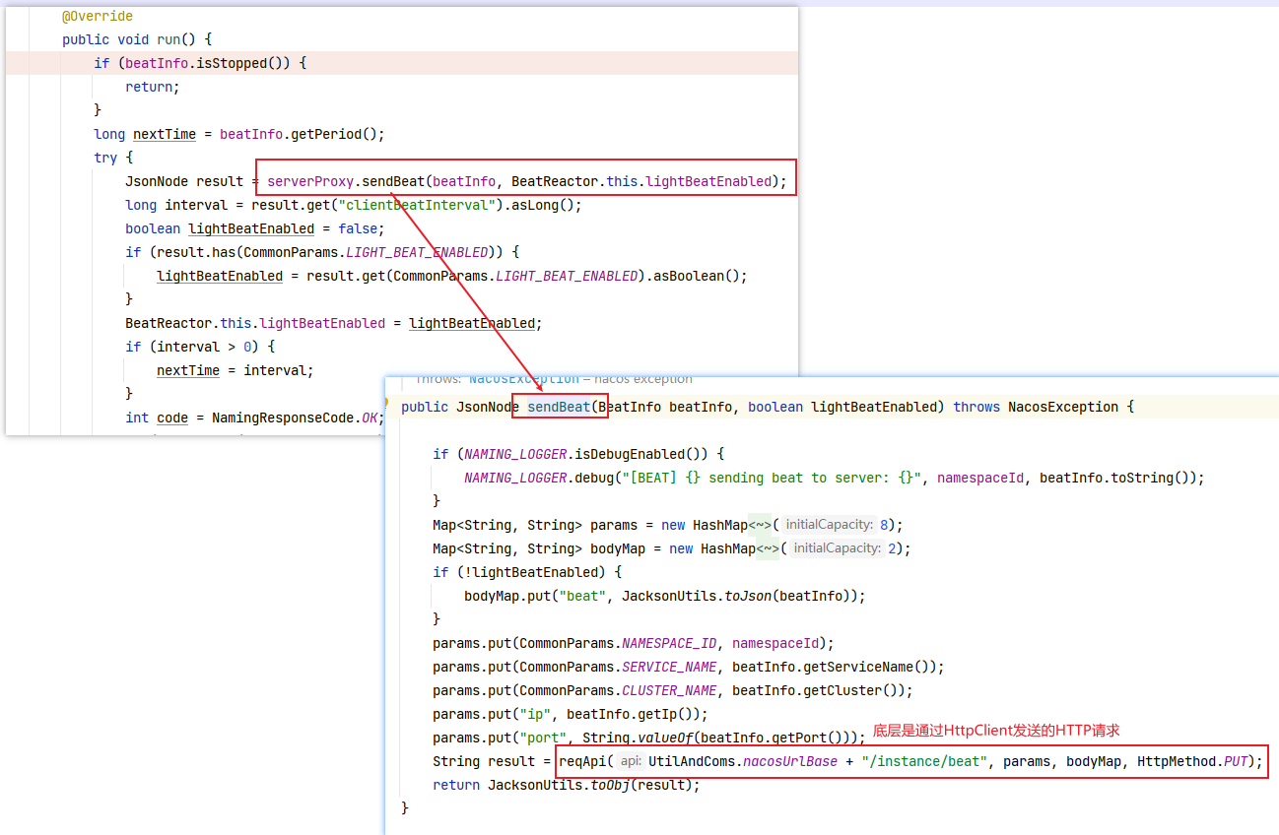Viewport: 1279px width, 835px height.
Task: Click the valueOf method call
Action: (665, 738)
